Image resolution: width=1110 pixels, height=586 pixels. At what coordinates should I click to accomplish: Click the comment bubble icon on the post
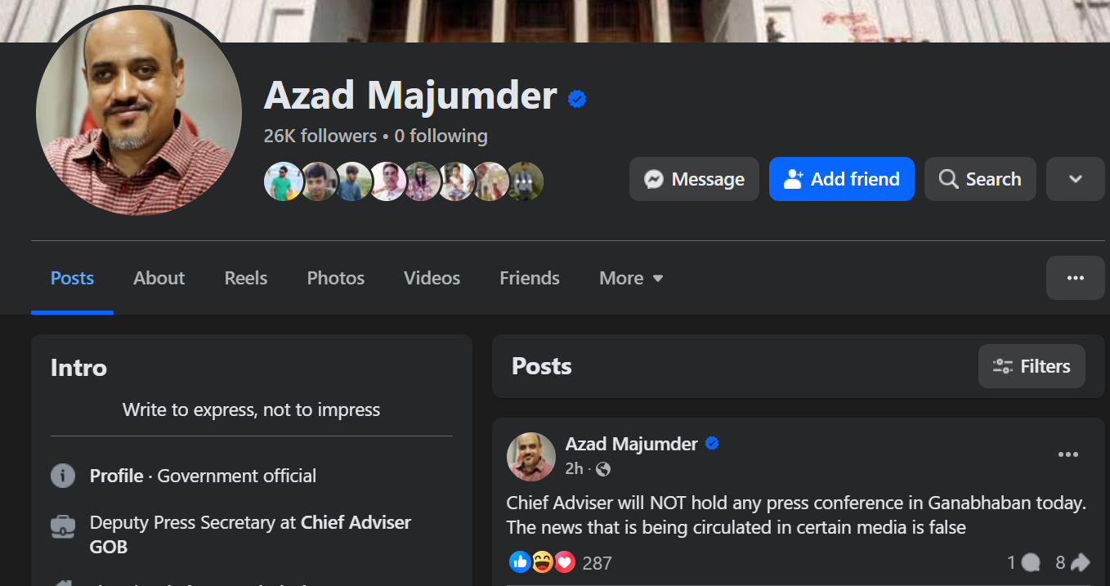click(1031, 562)
